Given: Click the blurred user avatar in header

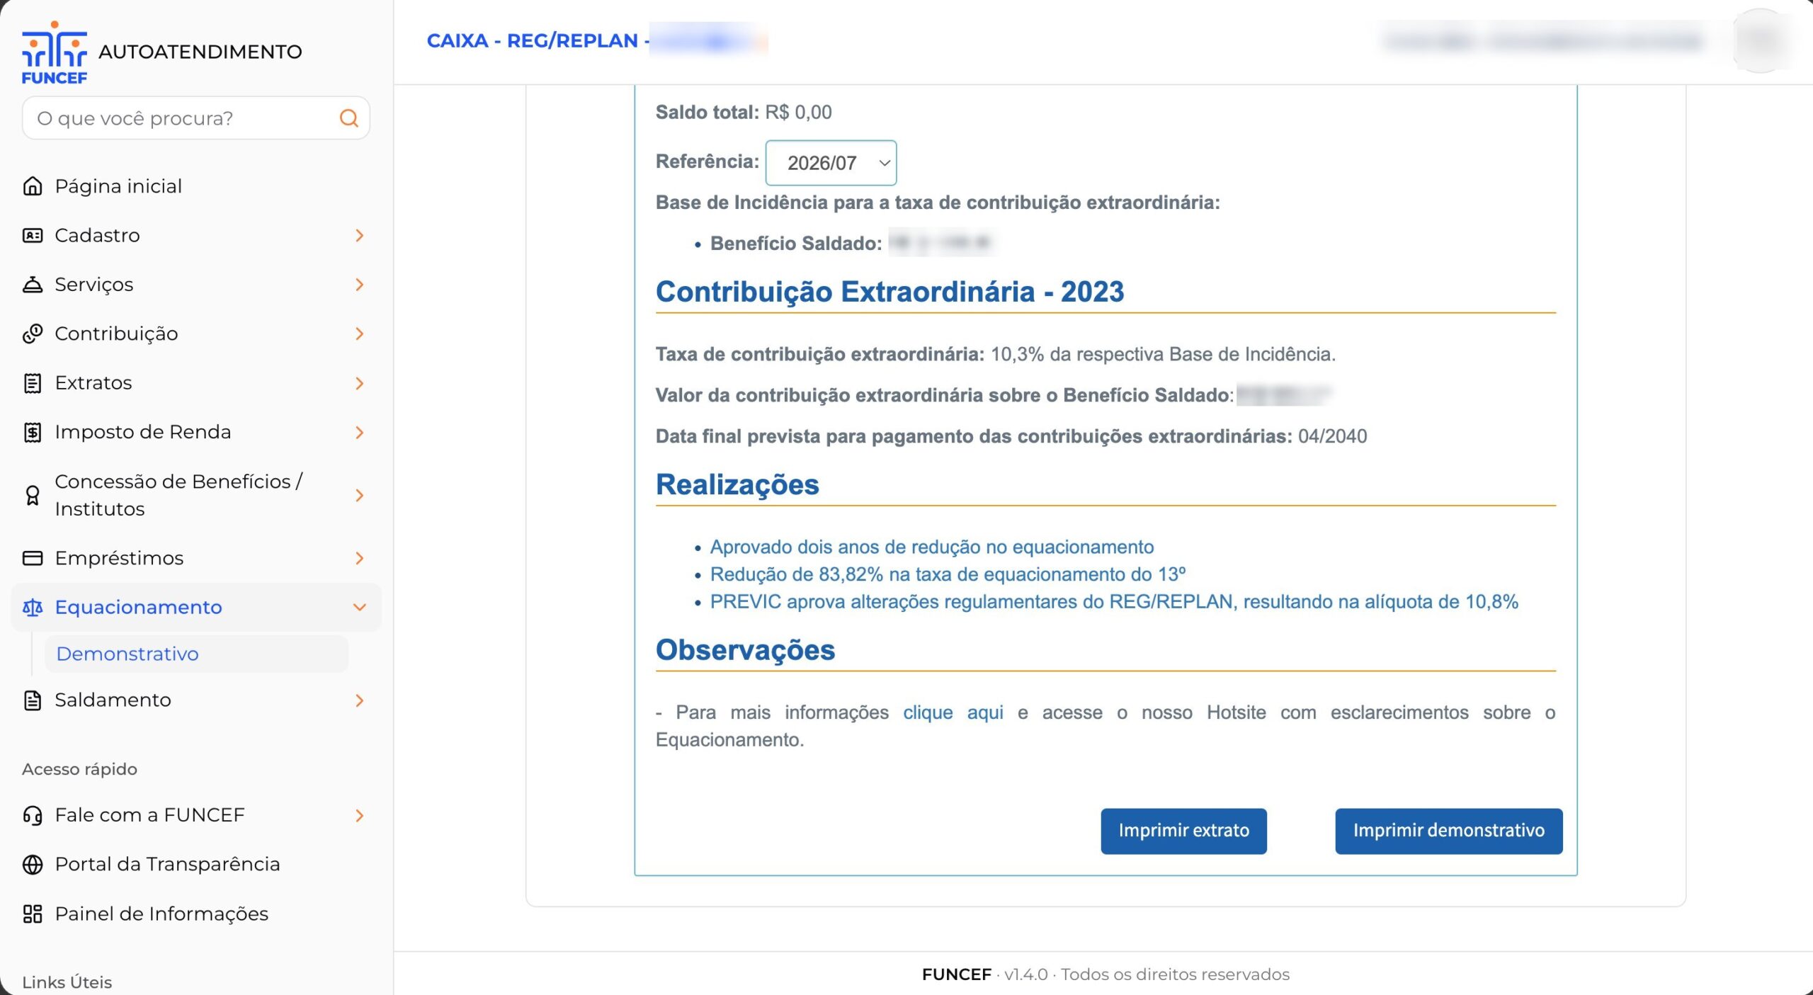Looking at the screenshot, I should pos(1761,40).
